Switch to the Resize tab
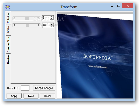 coord(8,59)
